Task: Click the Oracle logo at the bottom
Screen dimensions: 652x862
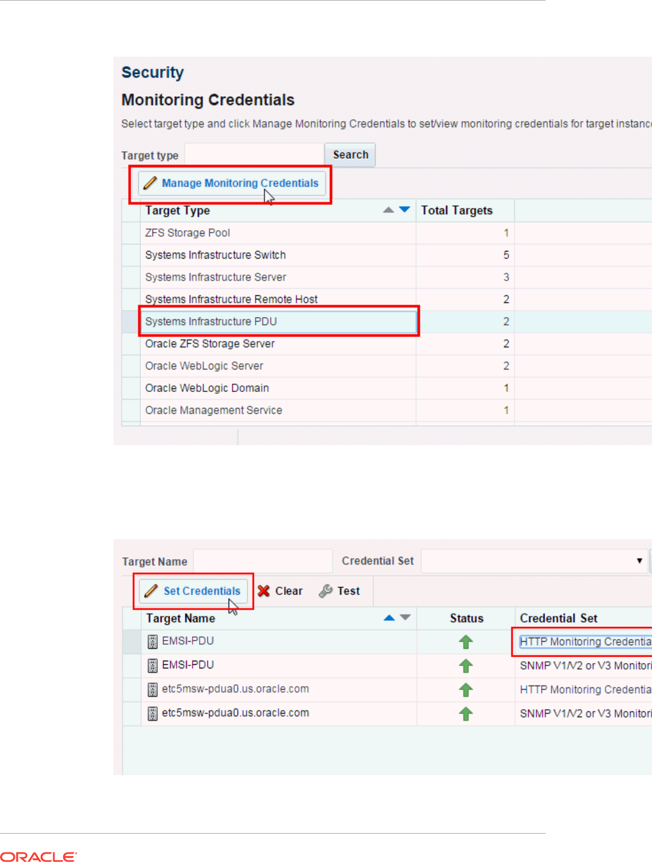Action: 39,857
